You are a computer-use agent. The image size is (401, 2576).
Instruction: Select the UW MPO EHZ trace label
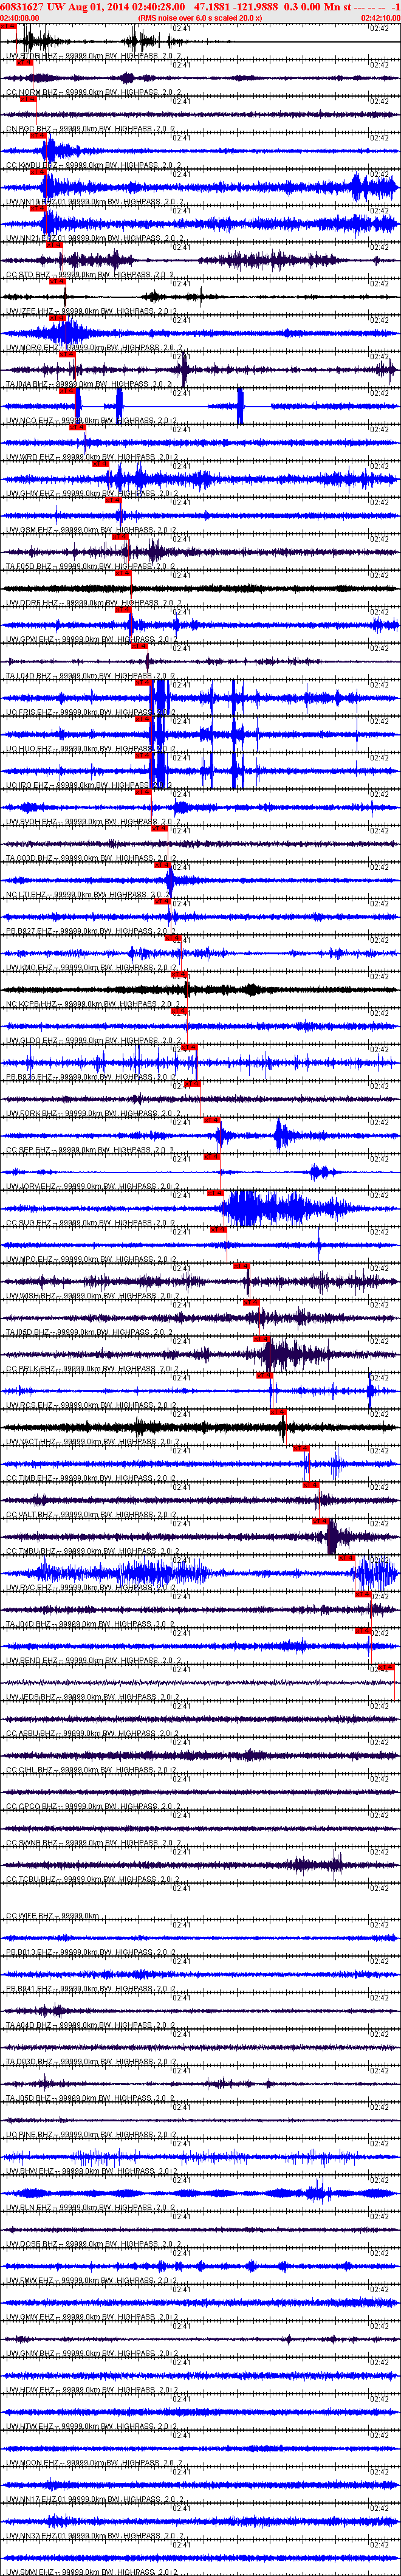tap(92, 1261)
